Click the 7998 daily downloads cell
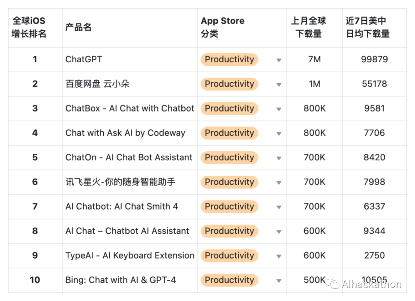Screen dimensions: 415x301 coord(374,182)
